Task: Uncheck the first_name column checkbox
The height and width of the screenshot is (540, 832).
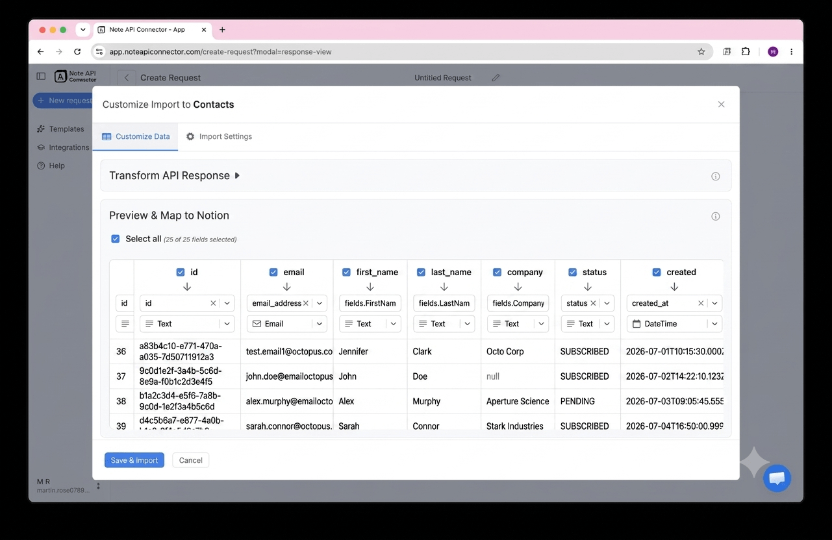Action: (x=346, y=273)
